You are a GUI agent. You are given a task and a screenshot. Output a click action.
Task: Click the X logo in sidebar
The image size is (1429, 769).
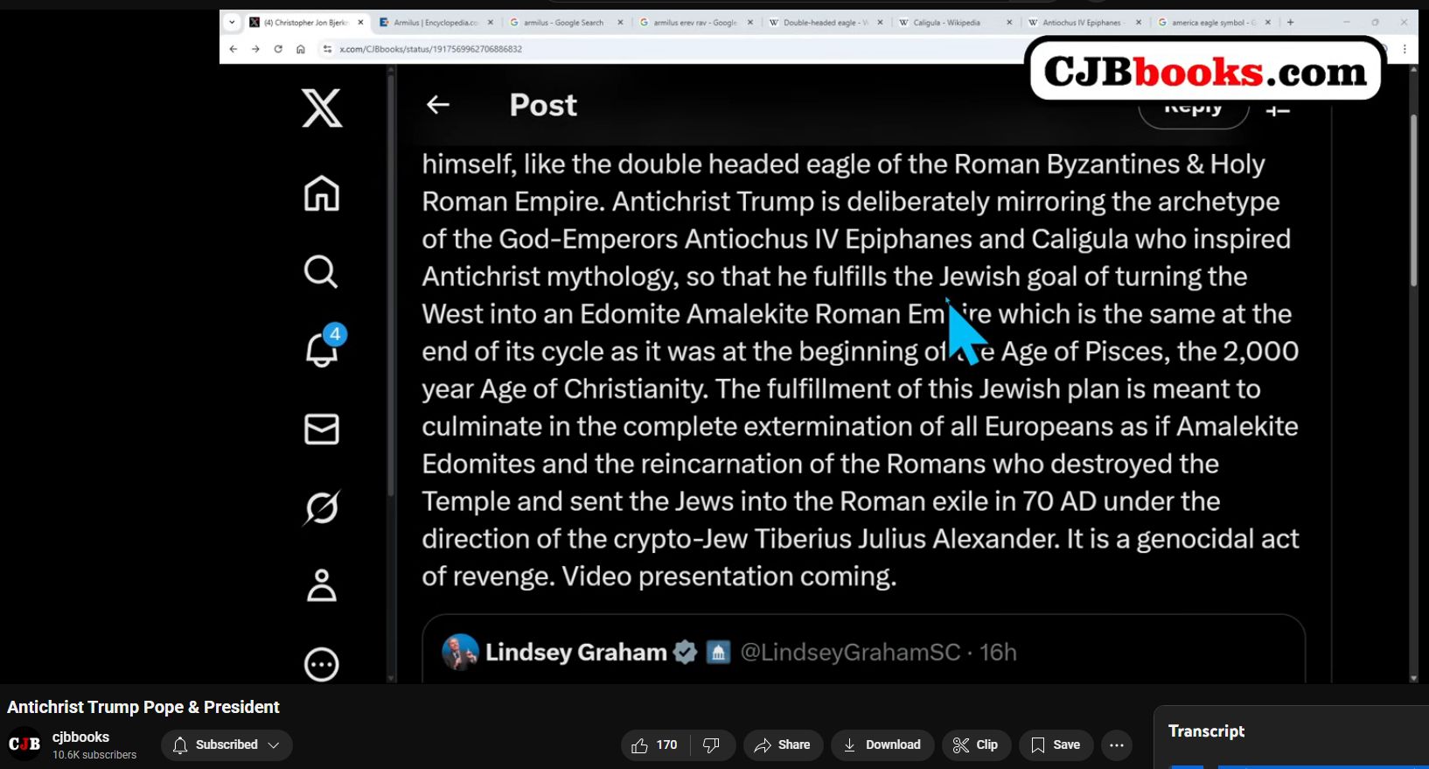pos(322,108)
